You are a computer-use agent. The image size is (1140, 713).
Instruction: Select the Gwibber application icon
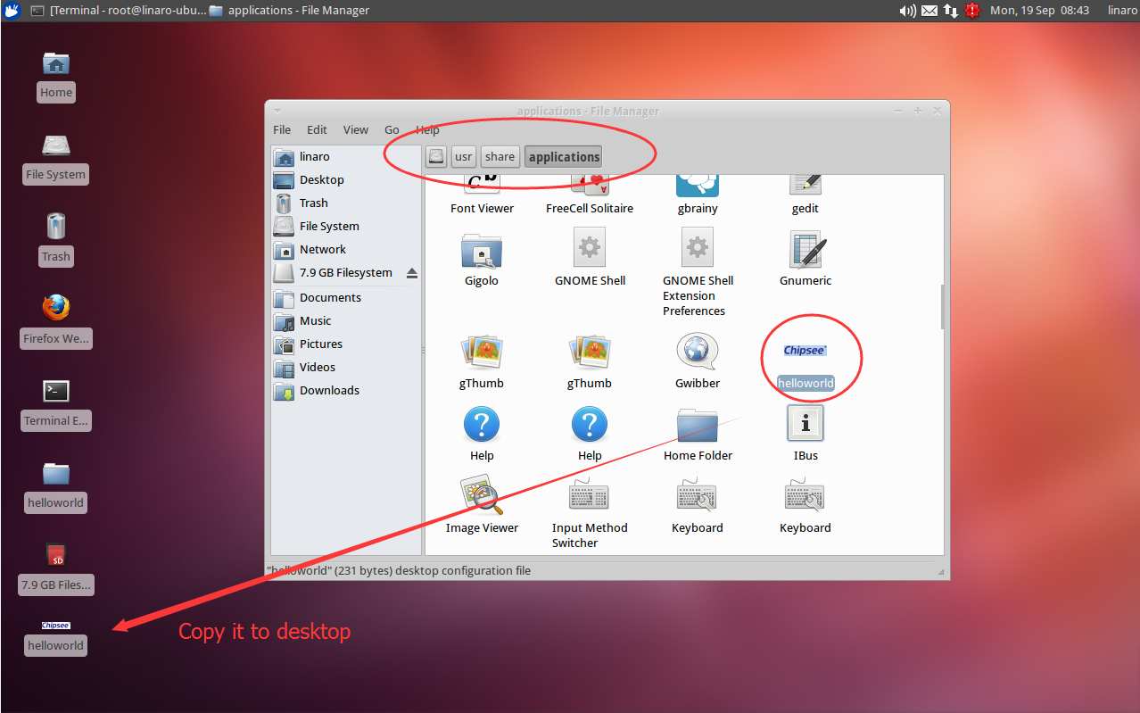[698, 352]
